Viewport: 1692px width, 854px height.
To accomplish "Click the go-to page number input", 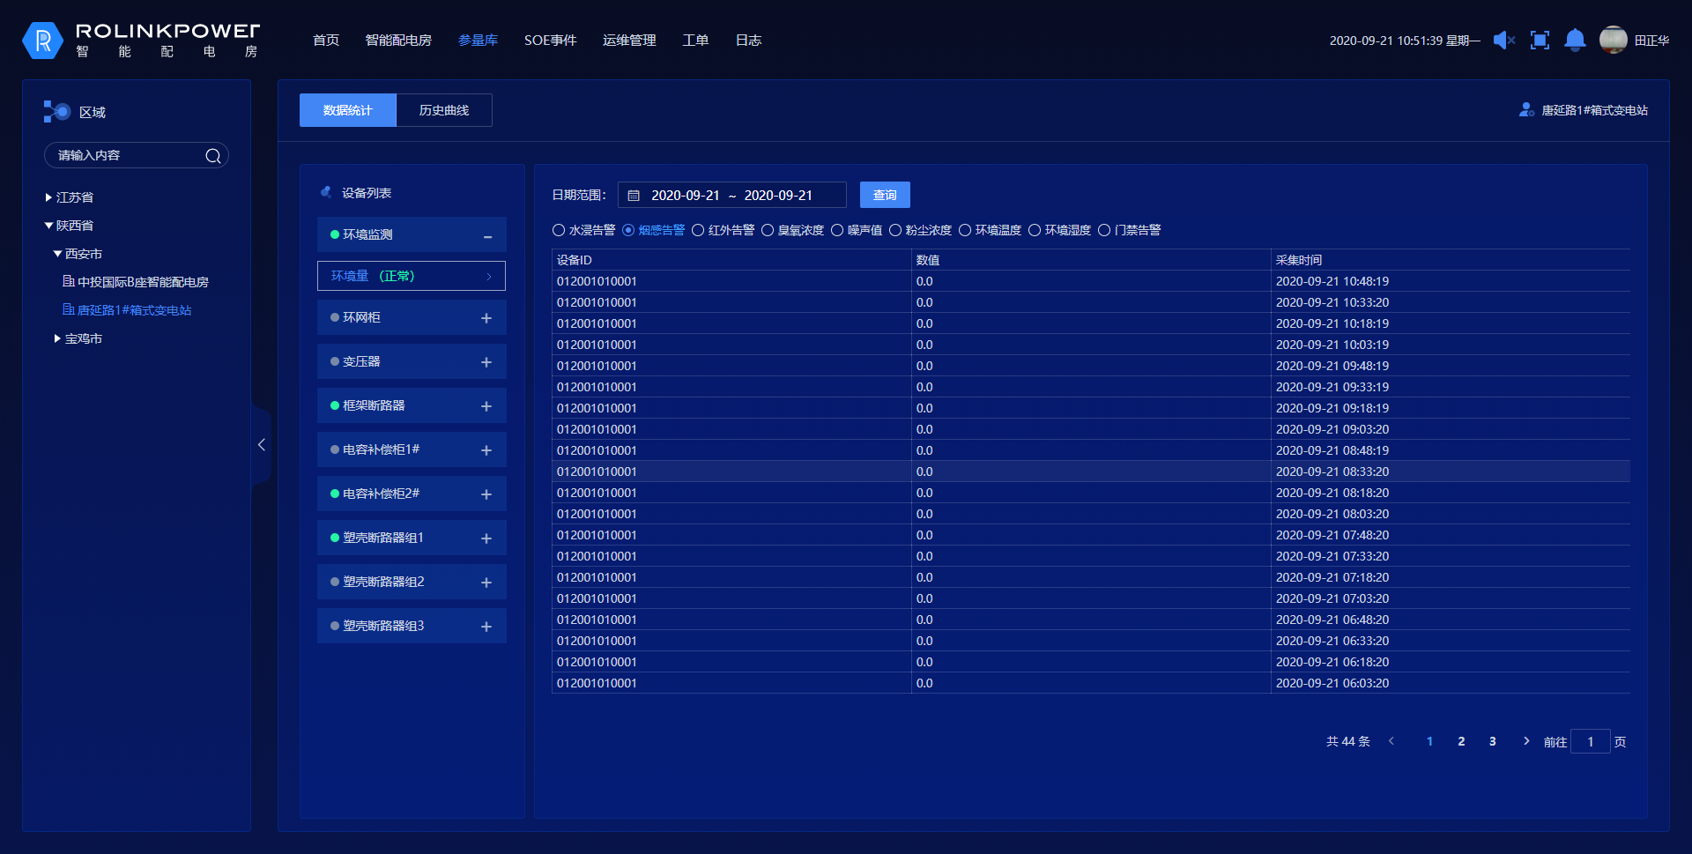I will (x=1590, y=741).
